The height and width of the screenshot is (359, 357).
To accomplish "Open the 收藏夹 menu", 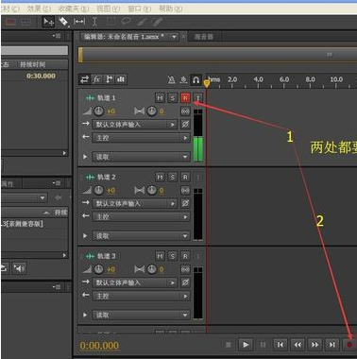I will pyautogui.click(x=74, y=9).
